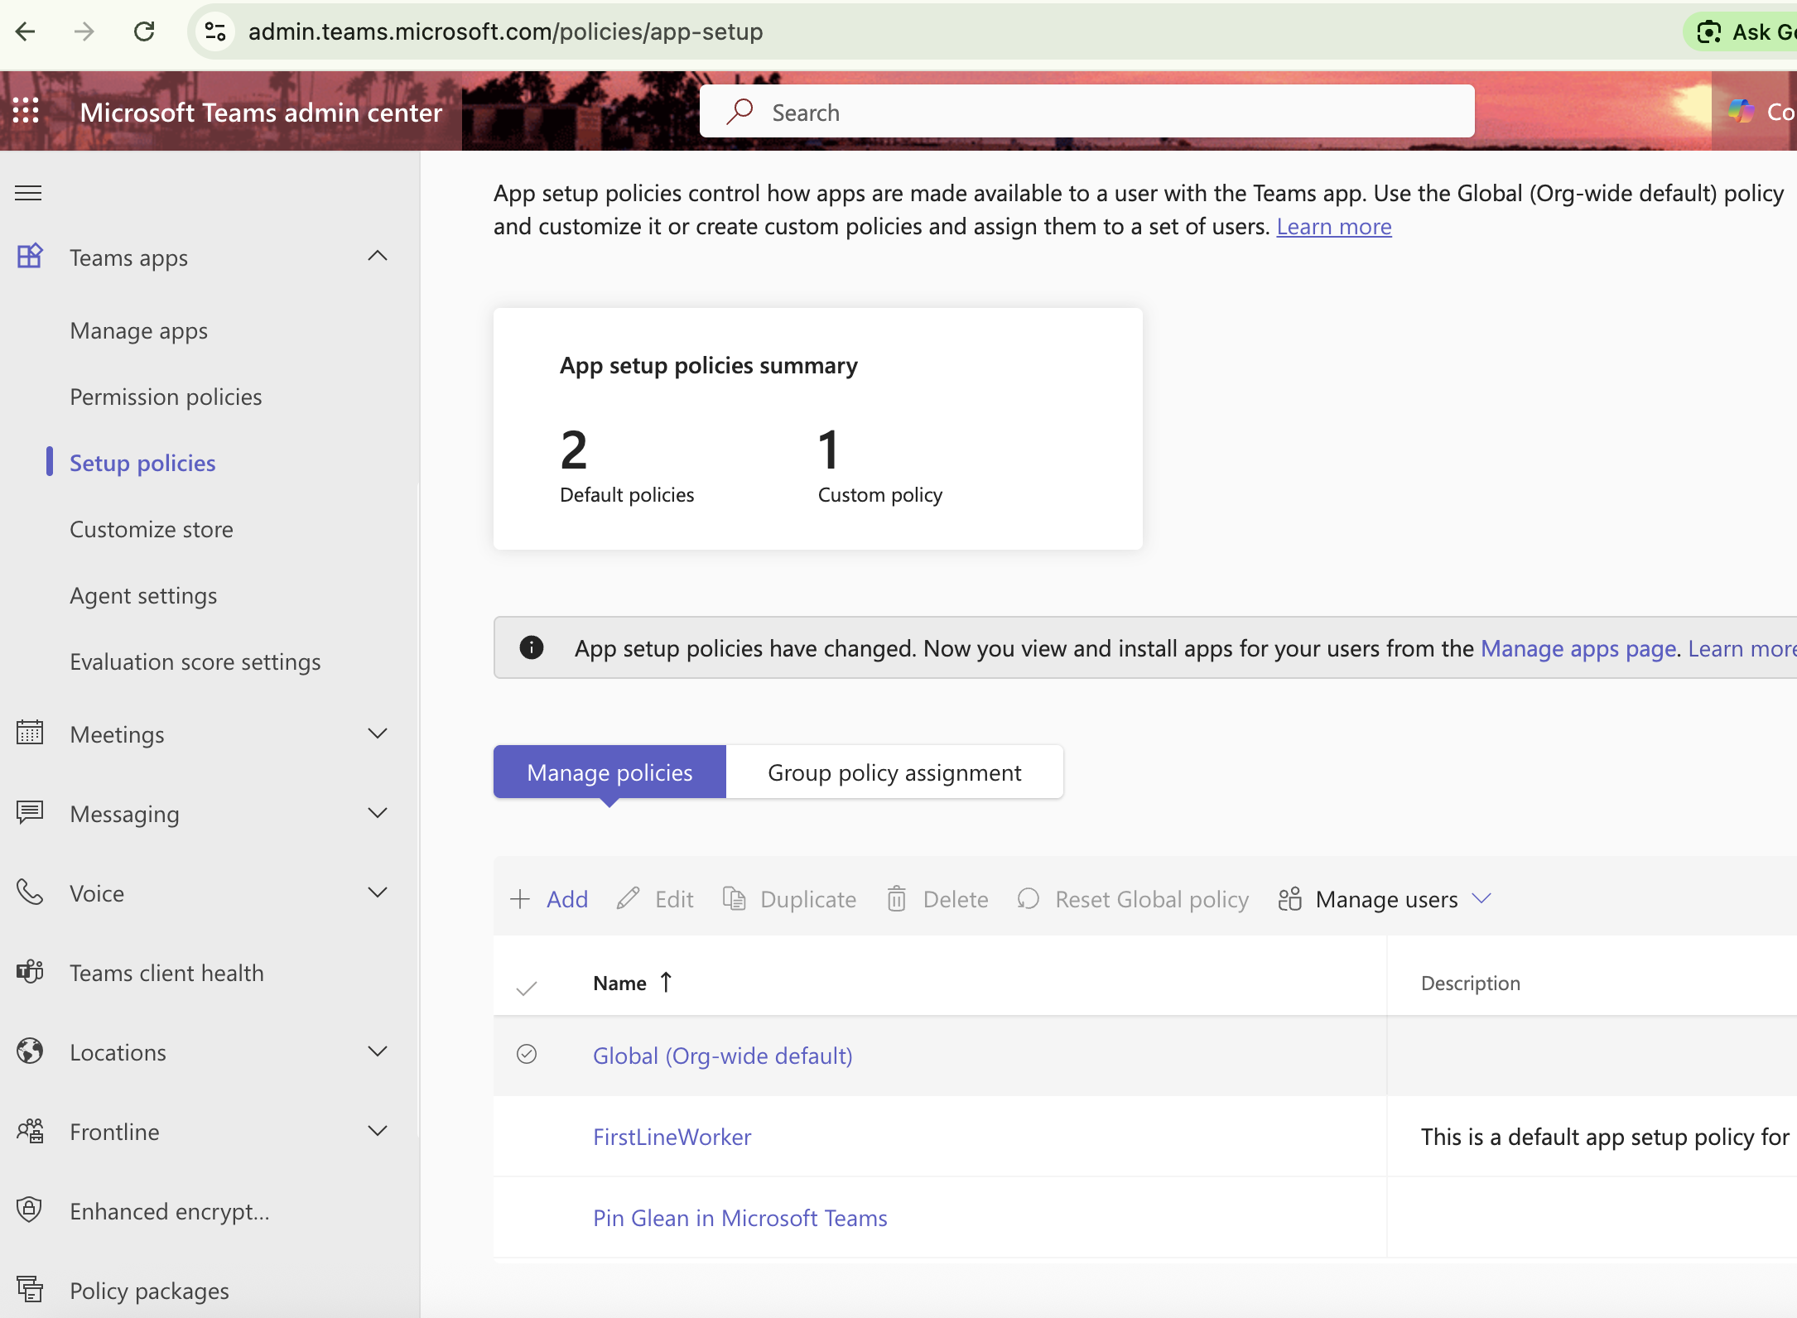
Task: Click the Meetings calendar icon
Action: click(30, 733)
